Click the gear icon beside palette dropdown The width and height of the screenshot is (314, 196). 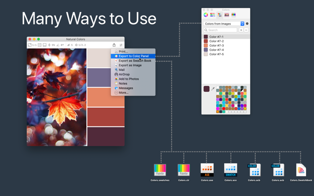247,24
